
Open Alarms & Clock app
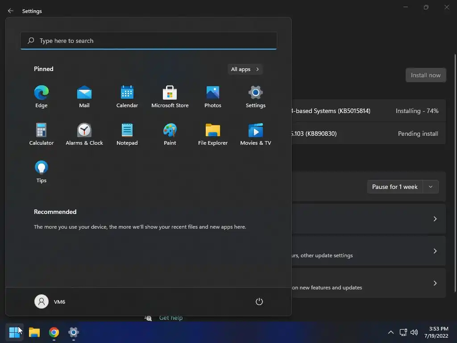[84, 134]
